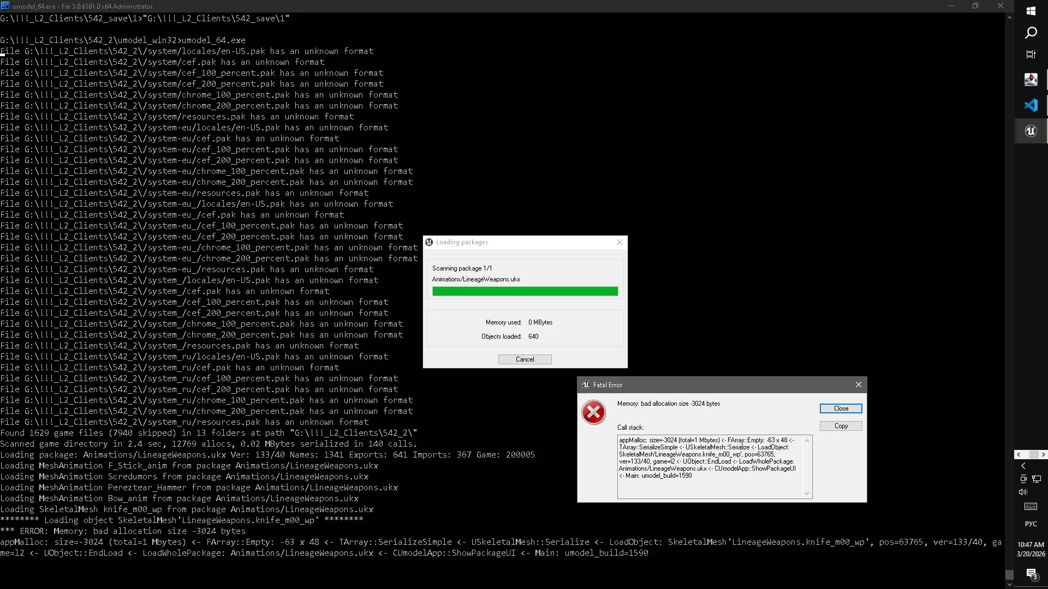Switch to the Java Duke app icon
1048x589 pixels.
click(1031, 80)
